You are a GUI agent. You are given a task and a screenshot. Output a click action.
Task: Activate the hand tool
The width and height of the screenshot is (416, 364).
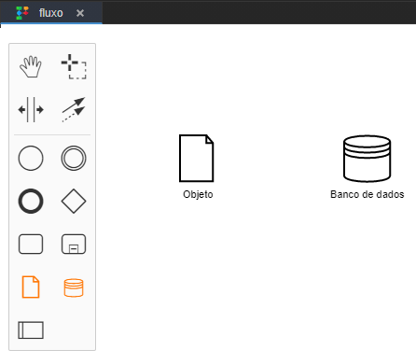31,66
